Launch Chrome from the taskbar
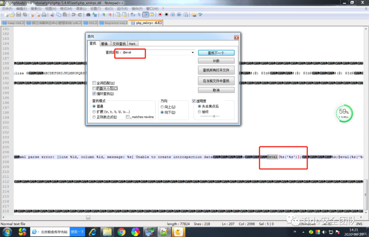The width and height of the screenshot is (369, 237). coord(122,232)
